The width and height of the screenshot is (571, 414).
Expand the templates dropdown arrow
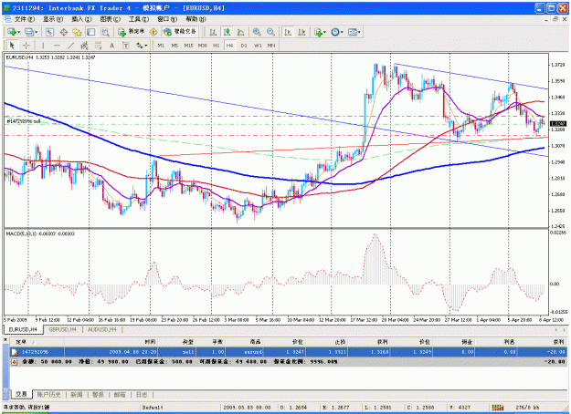click(359, 32)
